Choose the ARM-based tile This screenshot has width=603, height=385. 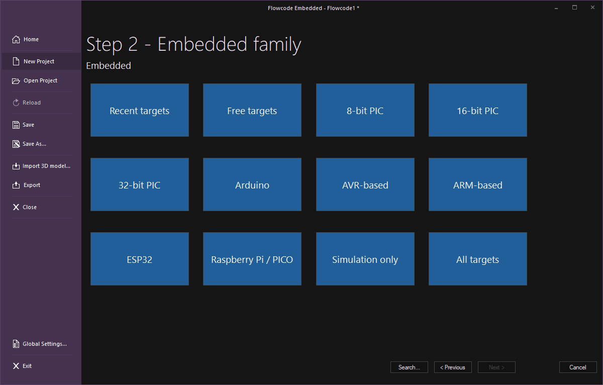click(x=477, y=184)
